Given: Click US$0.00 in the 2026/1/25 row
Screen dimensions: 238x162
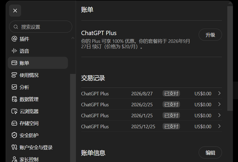Looking at the screenshot, I should (203, 115).
